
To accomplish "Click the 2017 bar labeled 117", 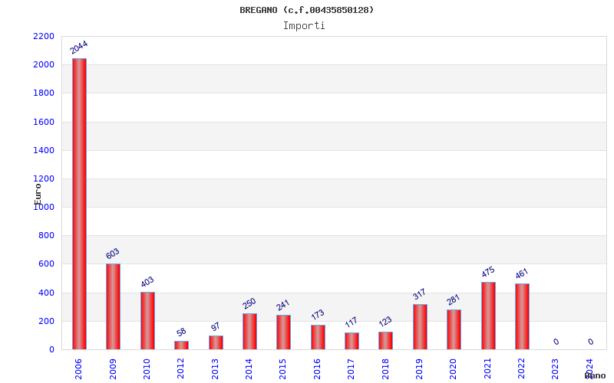I will point(352,341).
